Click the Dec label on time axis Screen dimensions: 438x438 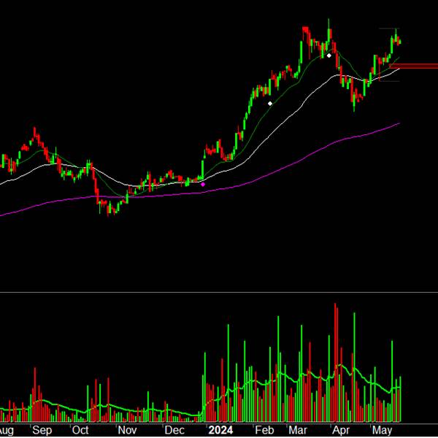point(174,430)
